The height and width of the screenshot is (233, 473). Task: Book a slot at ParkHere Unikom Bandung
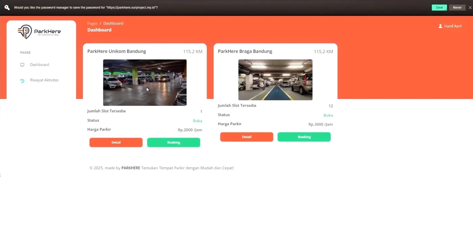point(174,142)
